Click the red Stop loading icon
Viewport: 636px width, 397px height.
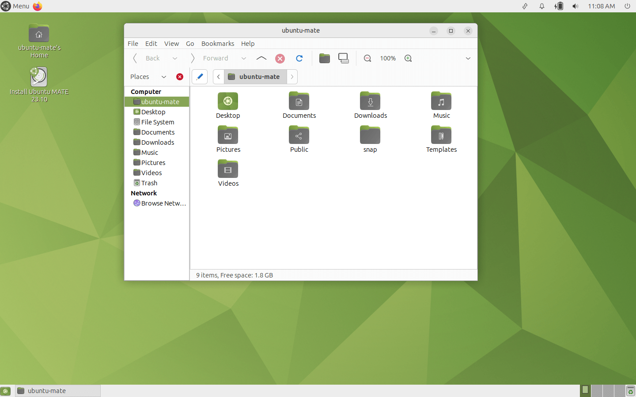280,58
